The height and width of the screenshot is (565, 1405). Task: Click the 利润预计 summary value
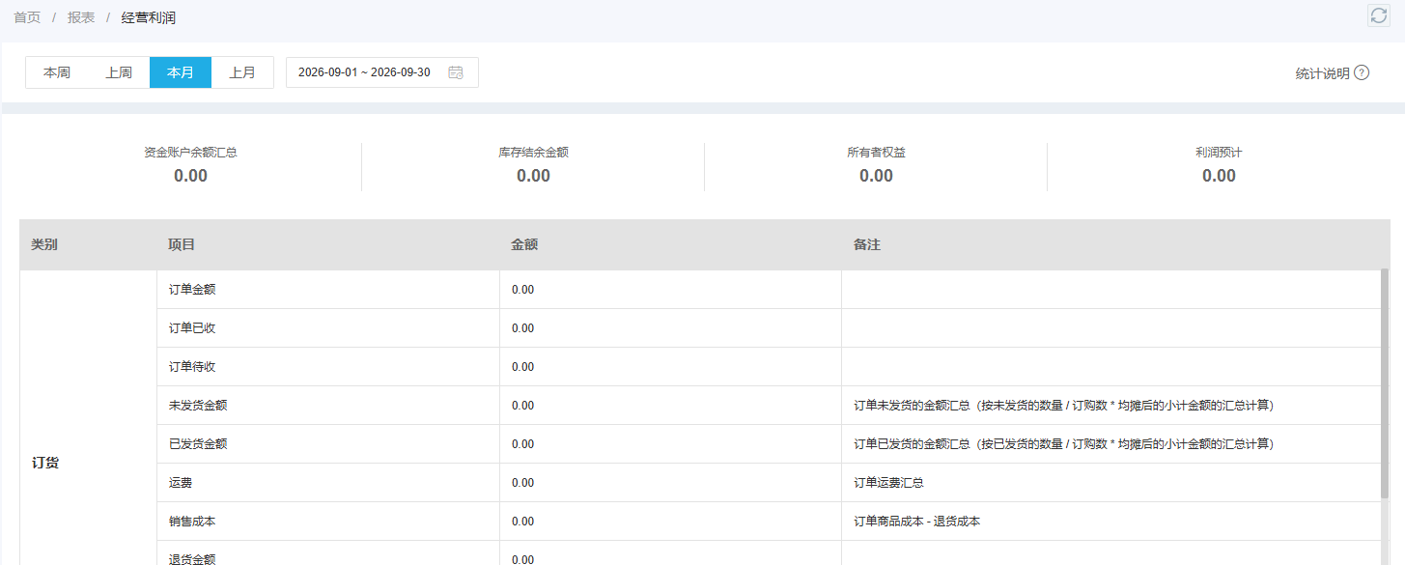click(1219, 176)
